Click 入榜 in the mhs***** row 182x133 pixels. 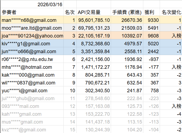tap(176, 67)
